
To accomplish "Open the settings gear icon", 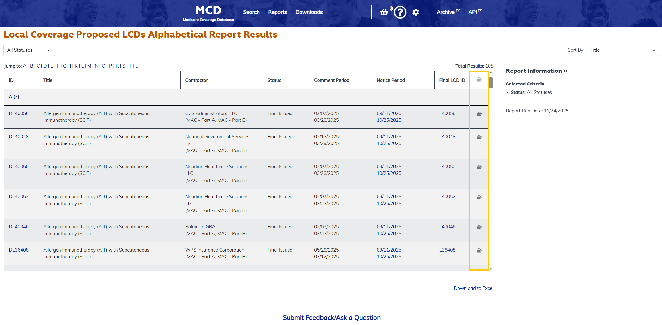I will (x=416, y=12).
